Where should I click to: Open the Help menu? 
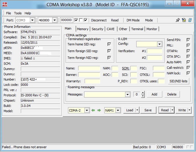[x=28, y=13]
